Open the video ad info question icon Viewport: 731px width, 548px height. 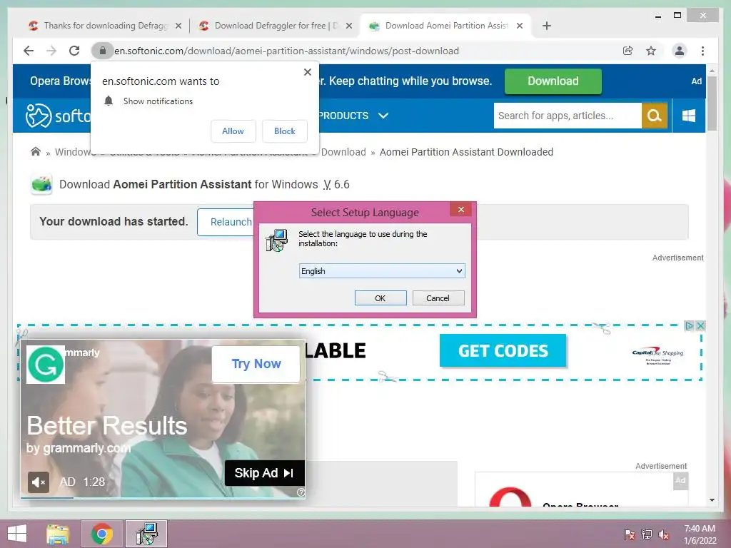pos(301,492)
